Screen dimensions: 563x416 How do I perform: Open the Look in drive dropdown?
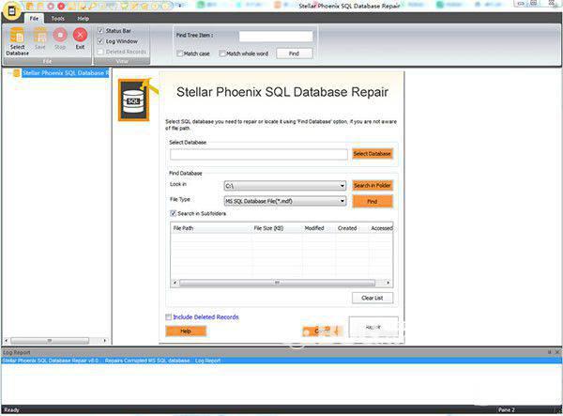click(x=342, y=186)
